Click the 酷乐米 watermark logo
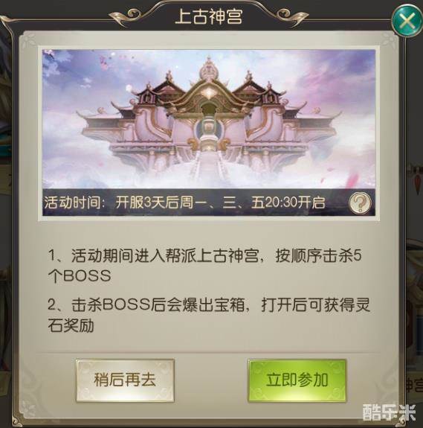 390,412
